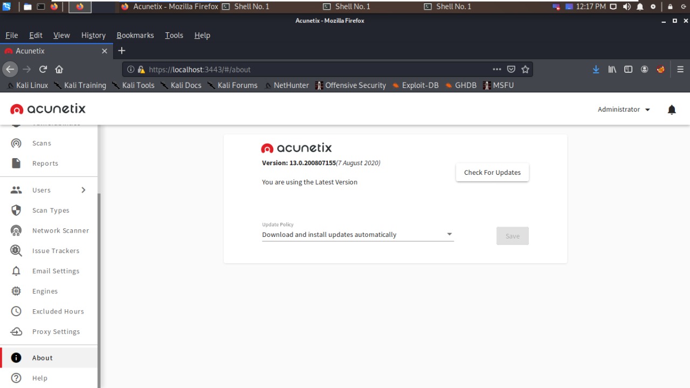This screenshot has height=388, width=690.
Task: Click the 12:17 PM clock
Action: pyautogui.click(x=591, y=6)
